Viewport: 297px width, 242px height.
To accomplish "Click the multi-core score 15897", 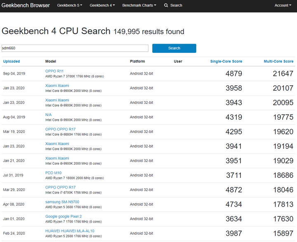I will (x=283, y=233).
